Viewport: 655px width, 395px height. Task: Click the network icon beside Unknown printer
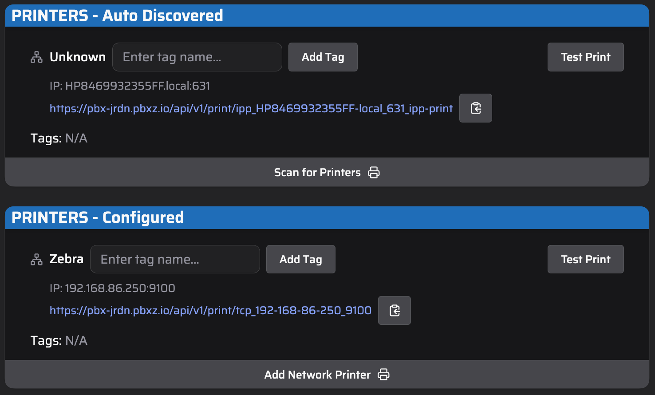(x=36, y=57)
